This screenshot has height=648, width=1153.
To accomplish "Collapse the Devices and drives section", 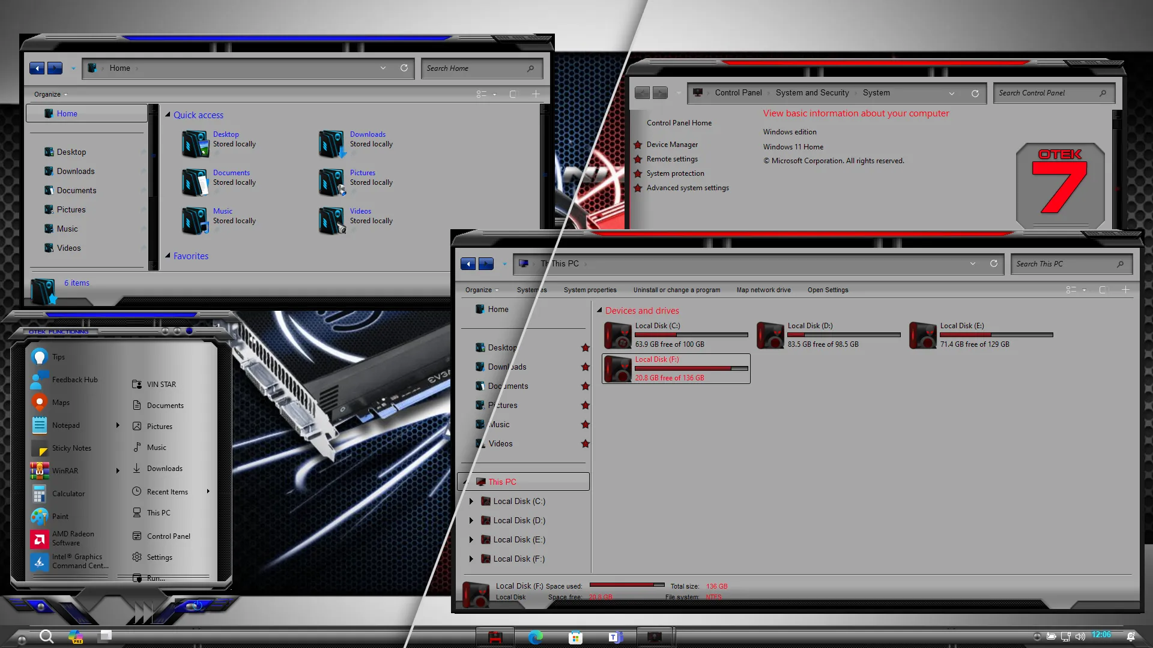I will coord(599,310).
